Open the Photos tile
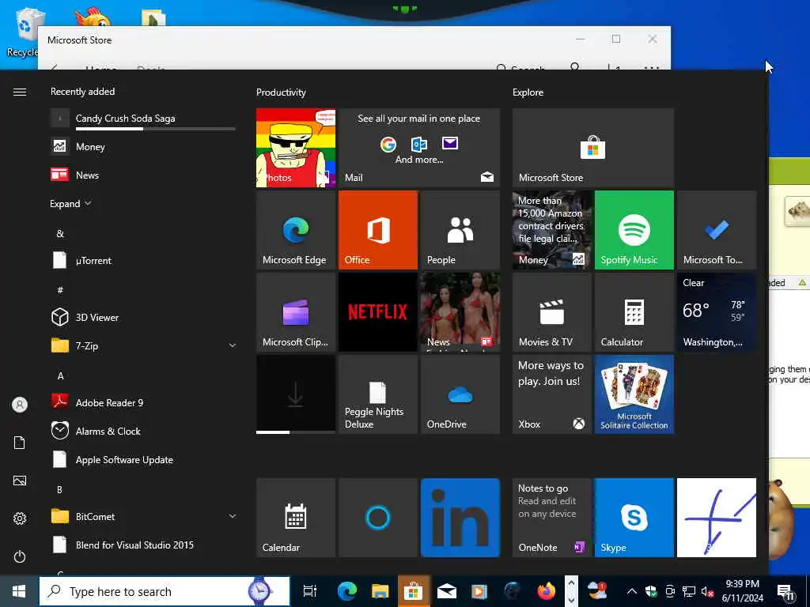 [x=296, y=148]
